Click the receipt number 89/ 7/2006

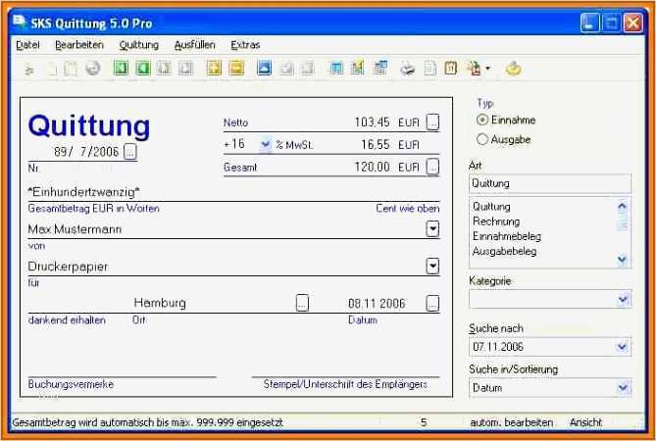86,152
